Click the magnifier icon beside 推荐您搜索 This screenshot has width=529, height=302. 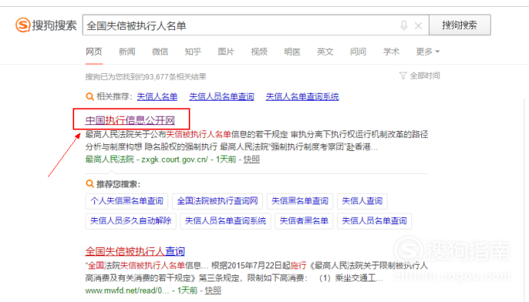(89, 184)
